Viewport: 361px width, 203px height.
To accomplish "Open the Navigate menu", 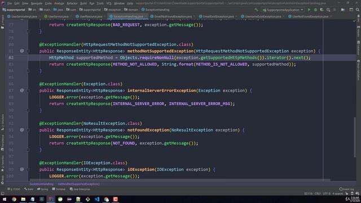I will coord(36,3).
